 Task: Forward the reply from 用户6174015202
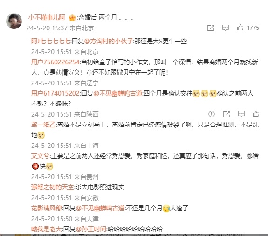[227, 114]
